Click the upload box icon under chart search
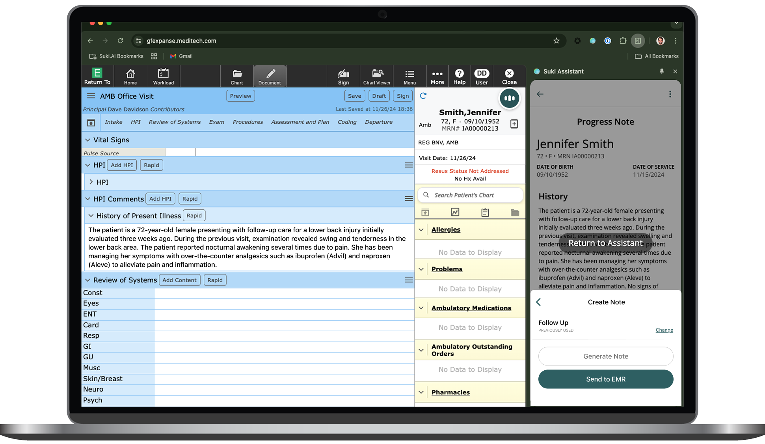This screenshot has height=444, width=765. [x=425, y=213]
